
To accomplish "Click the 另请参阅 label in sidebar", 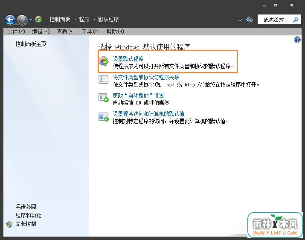I will (26, 207).
